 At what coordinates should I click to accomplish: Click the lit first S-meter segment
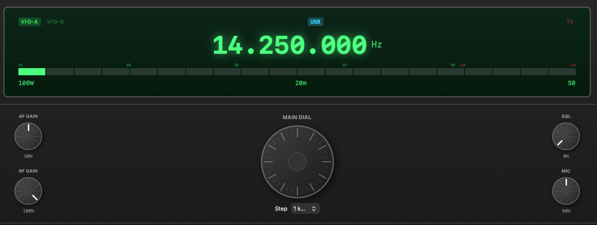click(32, 72)
